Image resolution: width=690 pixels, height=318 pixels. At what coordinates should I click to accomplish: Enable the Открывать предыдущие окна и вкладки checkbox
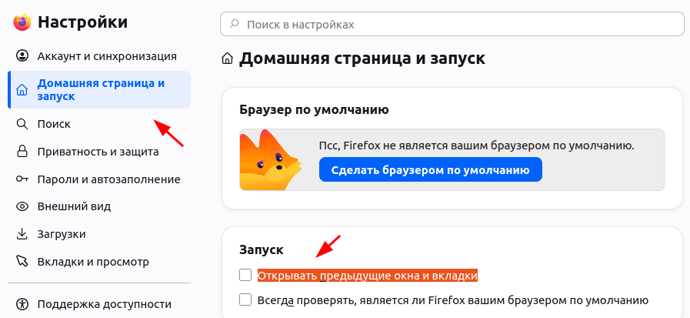pyautogui.click(x=245, y=276)
